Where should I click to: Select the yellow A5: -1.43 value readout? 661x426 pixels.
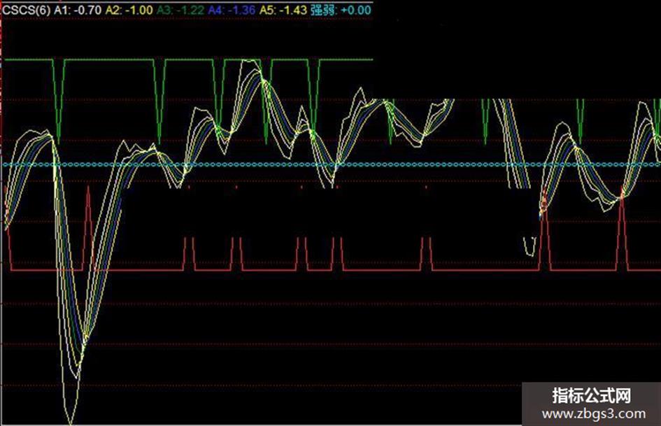pyautogui.click(x=283, y=10)
